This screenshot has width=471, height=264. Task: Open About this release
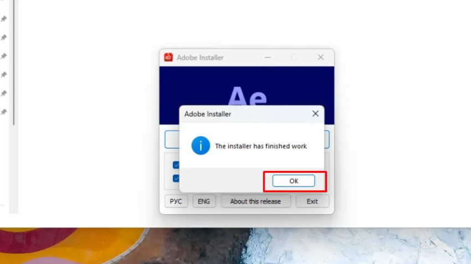(x=255, y=201)
